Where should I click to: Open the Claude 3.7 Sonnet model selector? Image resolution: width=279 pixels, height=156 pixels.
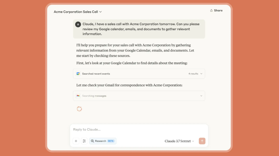click(x=179, y=141)
